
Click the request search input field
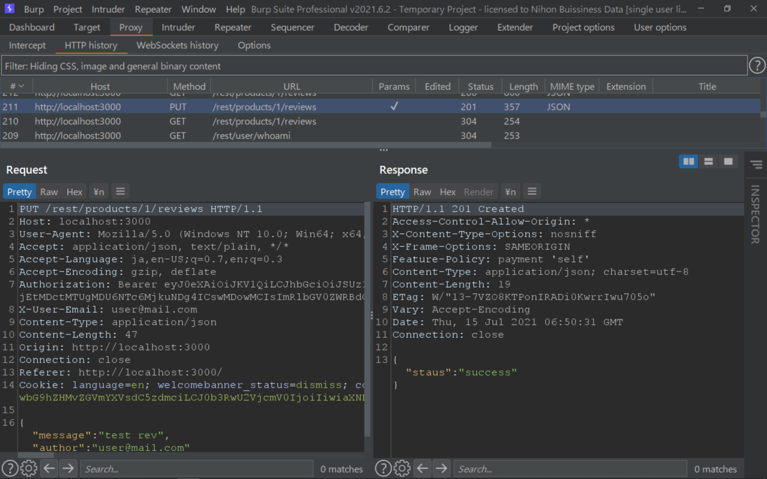(x=196, y=469)
